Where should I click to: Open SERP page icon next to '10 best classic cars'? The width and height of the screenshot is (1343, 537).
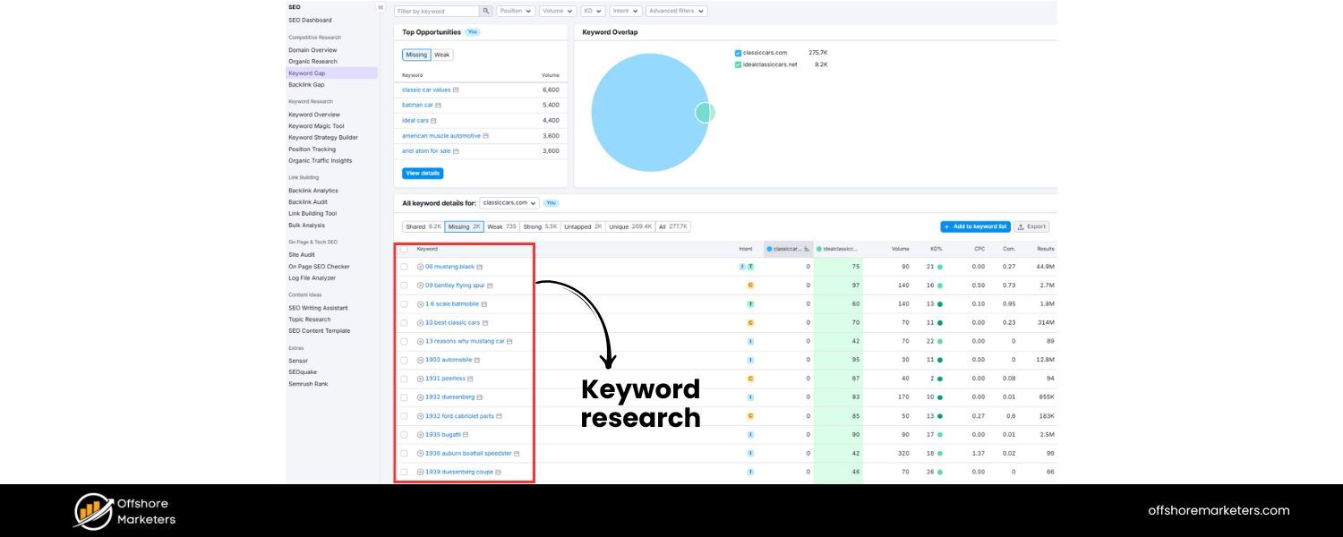485,322
